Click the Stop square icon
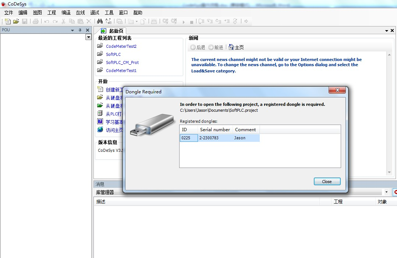Screen dimensions: 397x258 point(192,22)
